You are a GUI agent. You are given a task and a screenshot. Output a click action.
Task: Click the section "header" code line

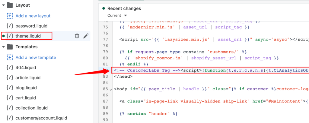[148, 114]
